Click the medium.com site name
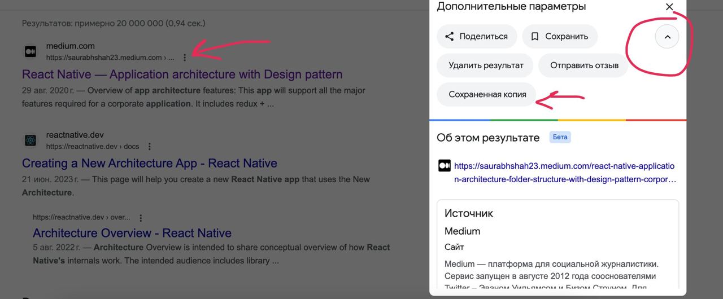Viewport: 723px width, 299px height. click(x=71, y=46)
